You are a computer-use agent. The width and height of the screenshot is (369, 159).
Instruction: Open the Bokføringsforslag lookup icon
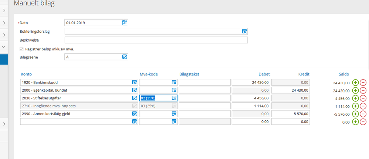click(x=244, y=31)
